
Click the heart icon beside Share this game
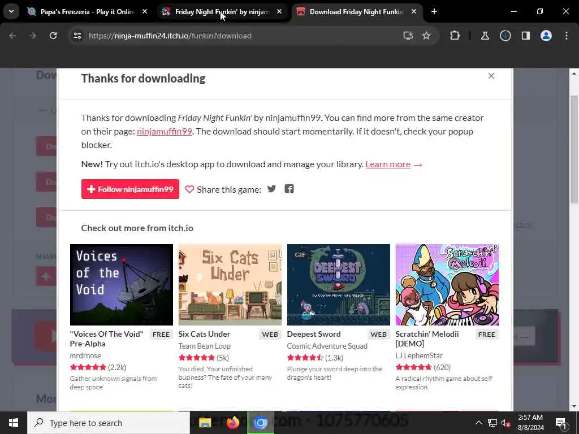click(189, 189)
